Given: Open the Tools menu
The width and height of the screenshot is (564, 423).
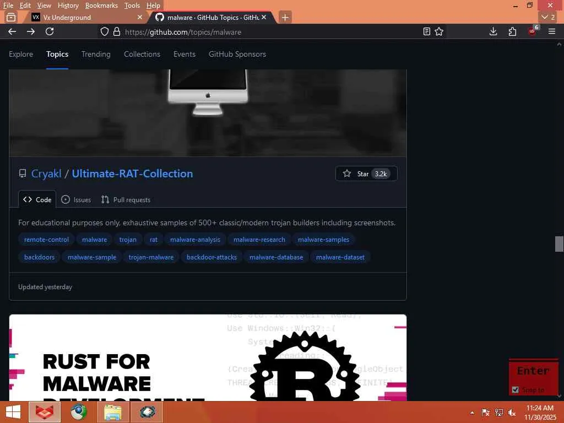Looking at the screenshot, I should 132,6.
